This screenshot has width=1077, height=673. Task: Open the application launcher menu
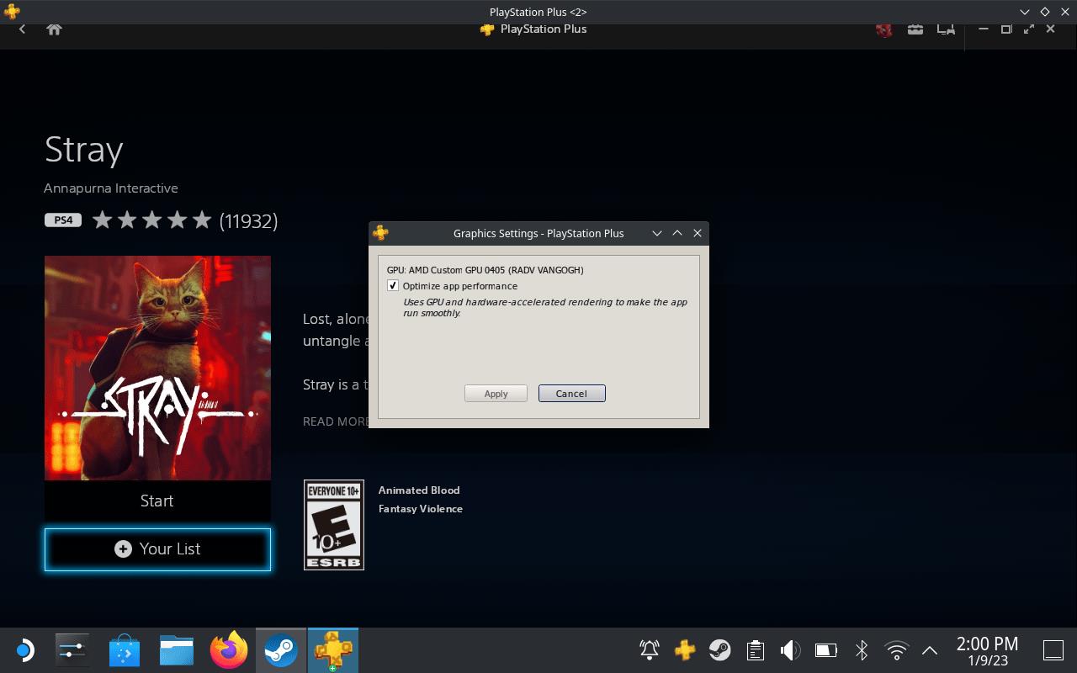(24, 650)
